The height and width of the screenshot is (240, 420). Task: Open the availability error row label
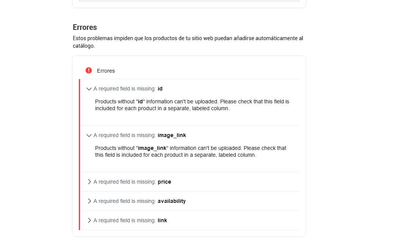click(x=139, y=201)
